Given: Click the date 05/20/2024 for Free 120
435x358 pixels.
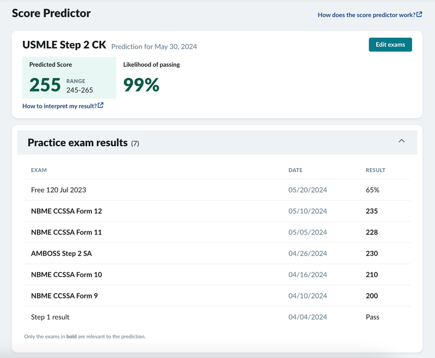Looking at the screenshot, I should (307, 189).
